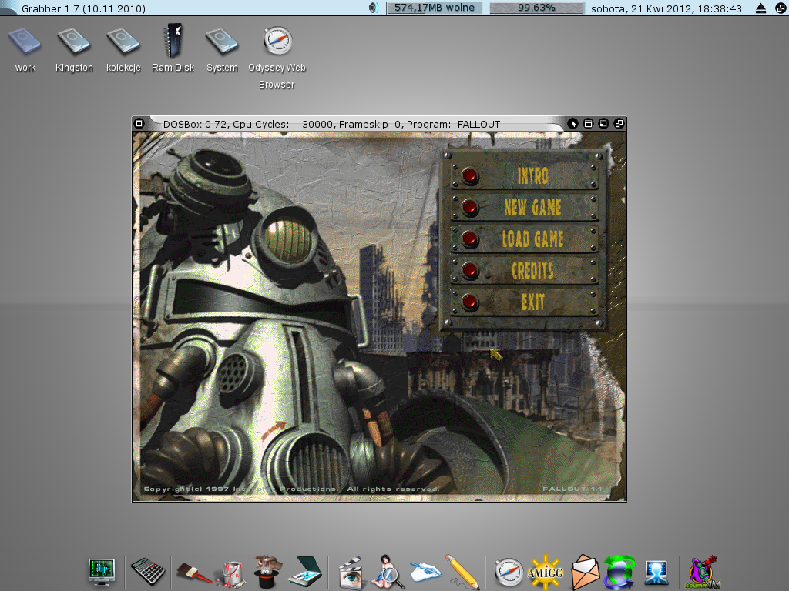789x591 pixels.
Task: Open the Kingston drive icon
Action: [73, 42]
